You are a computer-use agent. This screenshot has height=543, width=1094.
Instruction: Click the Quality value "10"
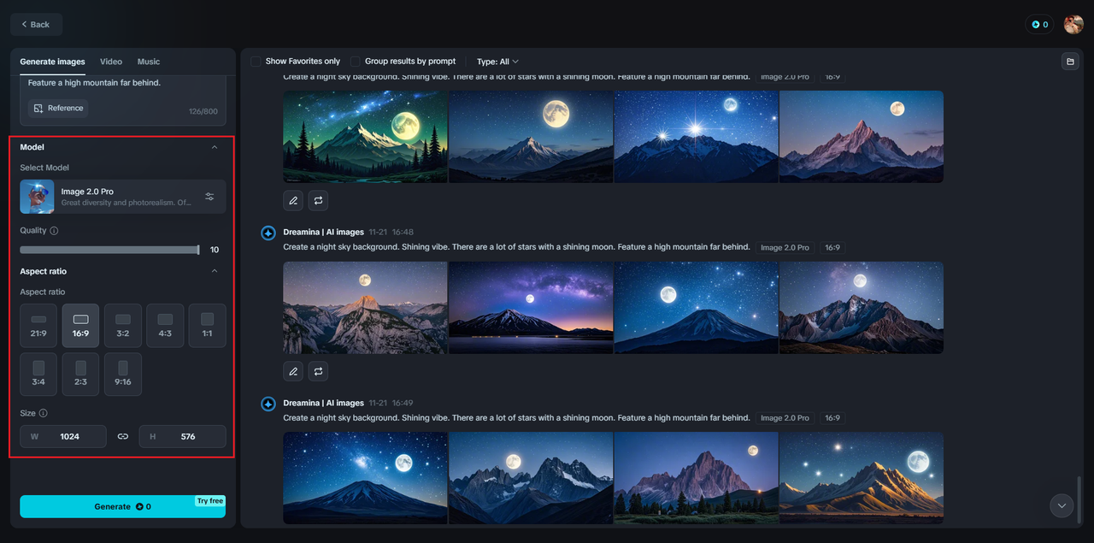(x=215, y=250)
